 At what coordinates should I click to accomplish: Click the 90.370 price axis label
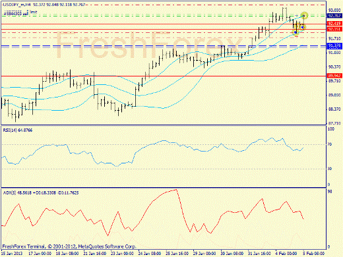click(x=334, y=67)
